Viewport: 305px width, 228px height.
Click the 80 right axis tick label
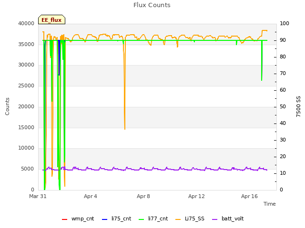pos(283,57)
